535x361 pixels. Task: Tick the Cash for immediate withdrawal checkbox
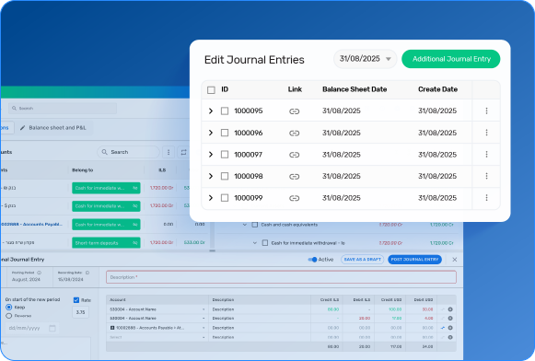coord(265,243)
